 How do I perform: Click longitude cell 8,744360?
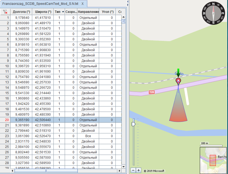tap(21, 61)
